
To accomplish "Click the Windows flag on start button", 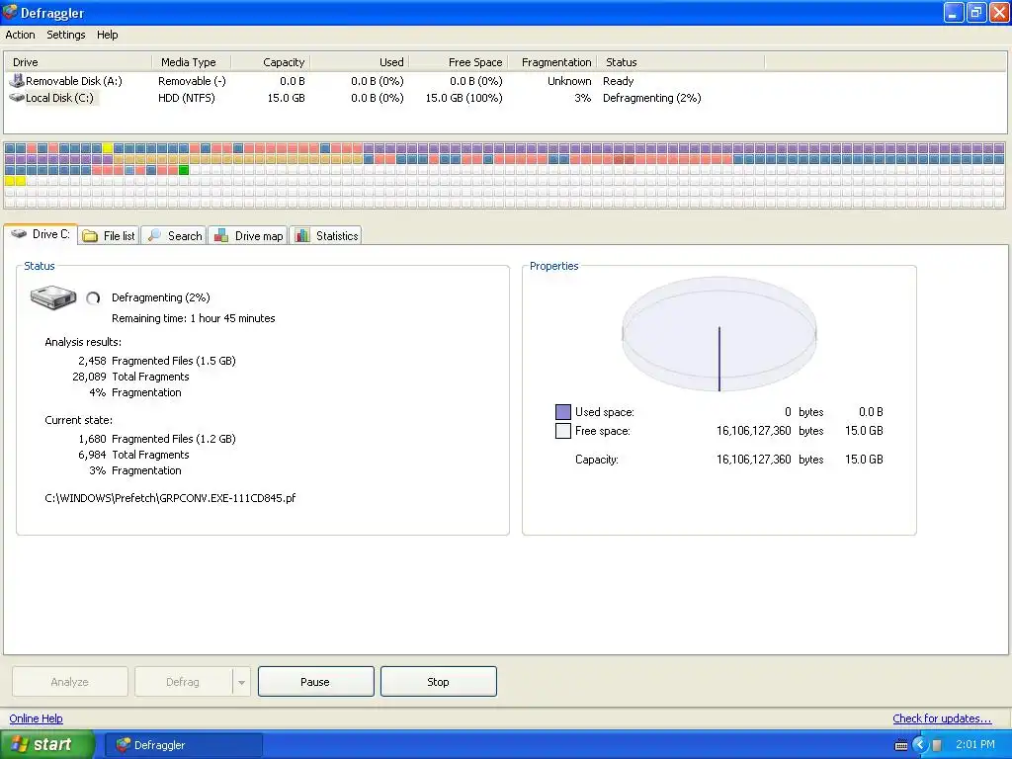I will [x=20, y=744].
